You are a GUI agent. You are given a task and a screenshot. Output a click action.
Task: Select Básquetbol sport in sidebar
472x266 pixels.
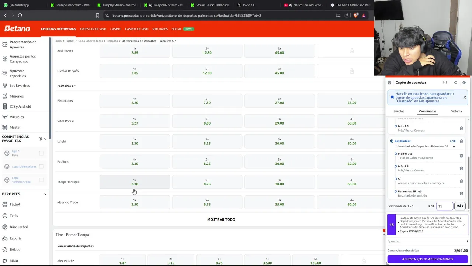click(x=18, y=227)
